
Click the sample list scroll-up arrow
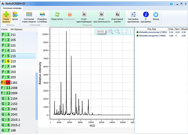coord(37,34)
